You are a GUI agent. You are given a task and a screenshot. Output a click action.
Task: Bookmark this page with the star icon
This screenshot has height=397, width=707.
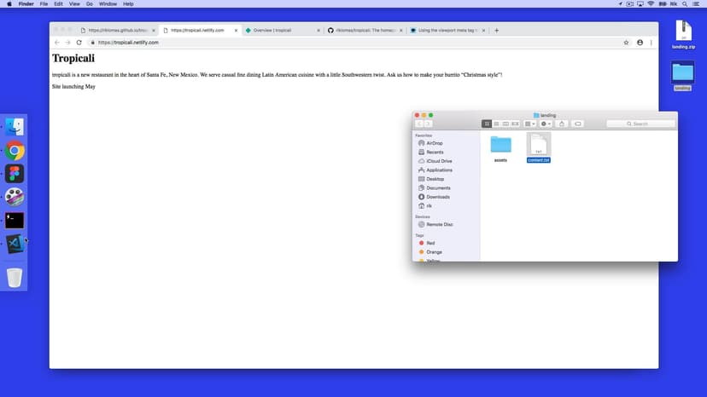(x=626, y=42)
